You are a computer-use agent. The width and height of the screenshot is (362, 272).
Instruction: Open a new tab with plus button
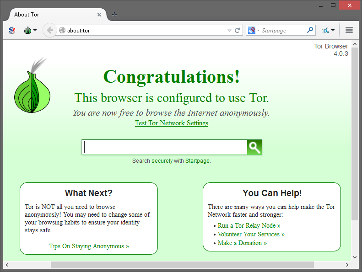tap(114, 15)
